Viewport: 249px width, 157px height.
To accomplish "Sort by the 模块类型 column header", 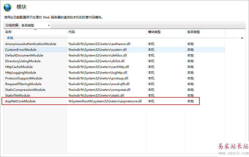I will pos(154,32).
